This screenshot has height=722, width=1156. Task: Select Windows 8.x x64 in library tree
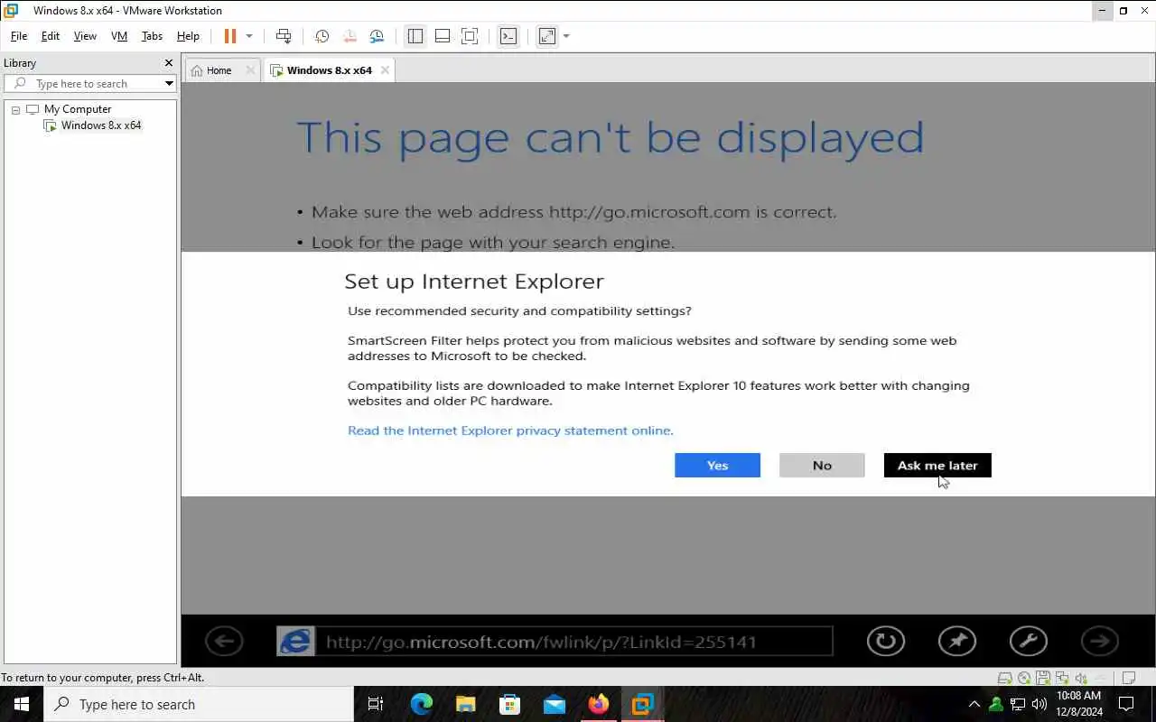pyautogui.click(x=100, y=125)
